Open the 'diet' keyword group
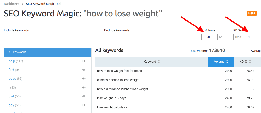This screenshot has height=113, width=261. [x=11, y=96]
